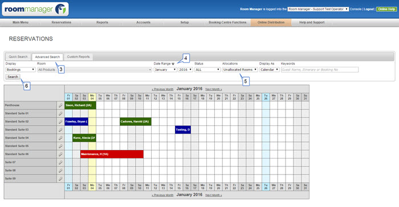Switch to the Quick Search tab
The height and width of the screenshot is (207, 399).
pyautogui.click(x=18, y=57)
